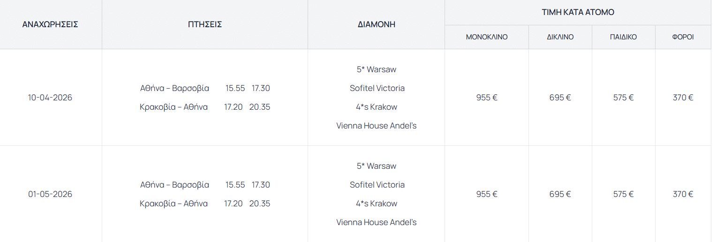
Task: Click the 695 € double price for 10-04-2026
Action: [560, 98]
